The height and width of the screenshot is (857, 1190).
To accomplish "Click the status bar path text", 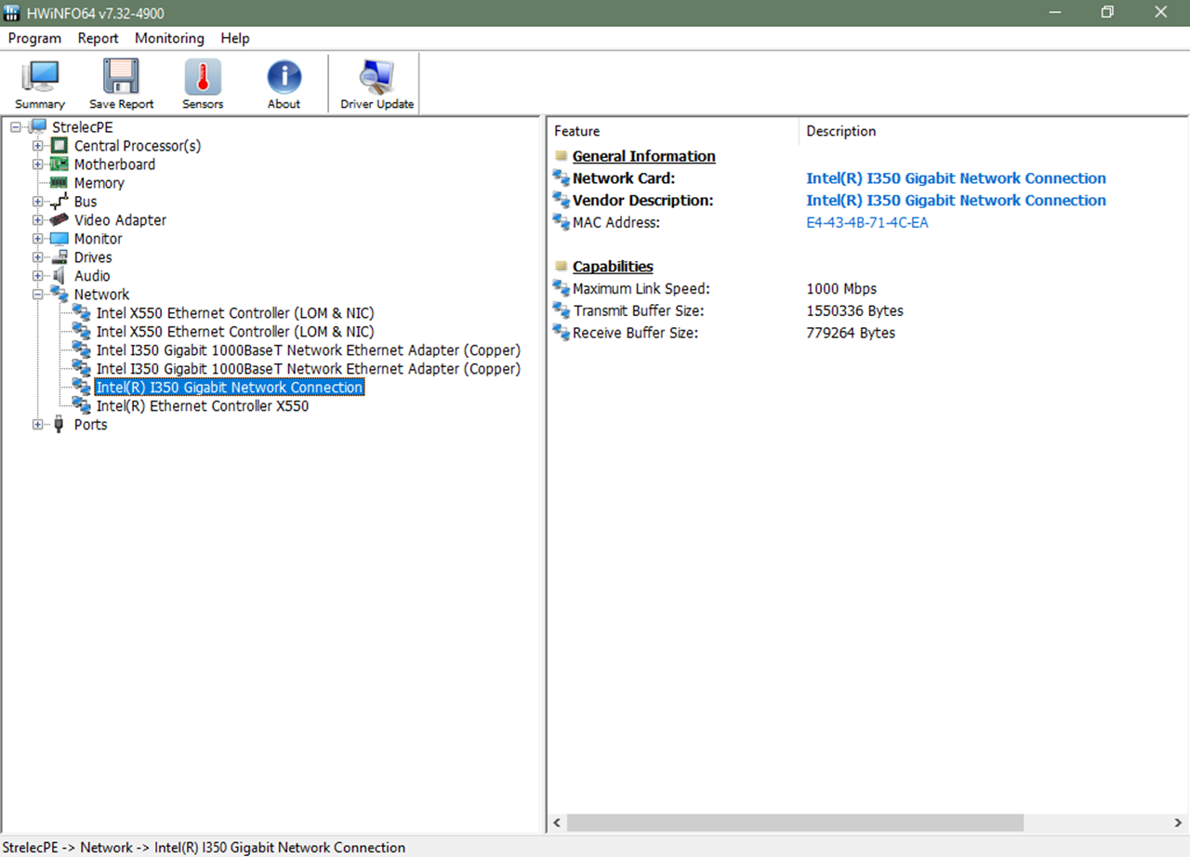I will (205, 847).
